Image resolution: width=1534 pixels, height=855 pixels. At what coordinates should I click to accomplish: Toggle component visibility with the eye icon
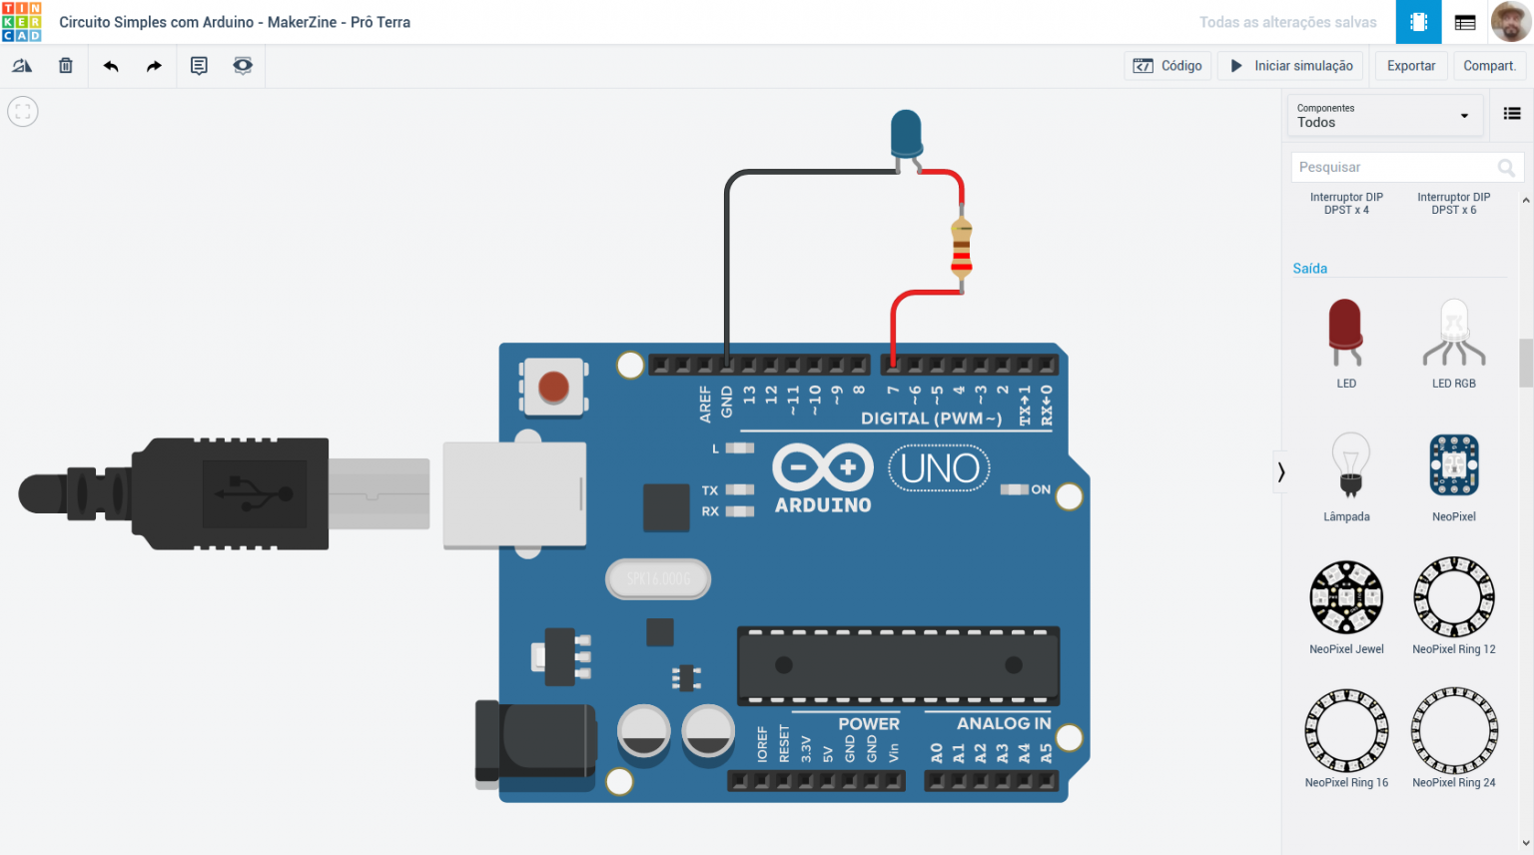[x=243, y=65]
